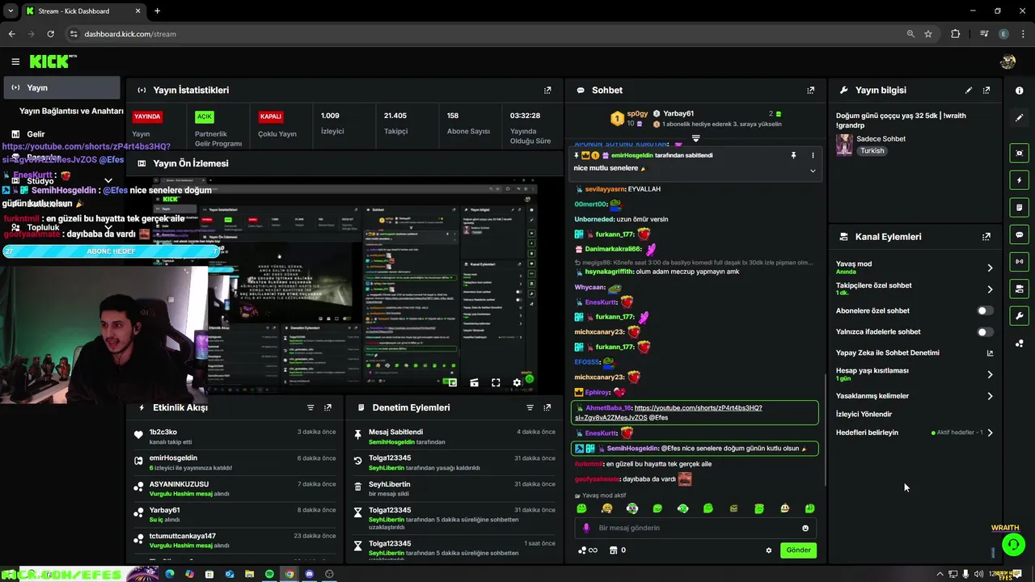Open File Explorer from the taskbar
Viewport: 1035px width, 582px height.
click(249, 574)
